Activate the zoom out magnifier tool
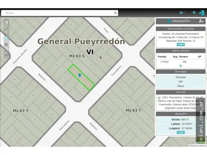207x155 pixels. (6, 32)
